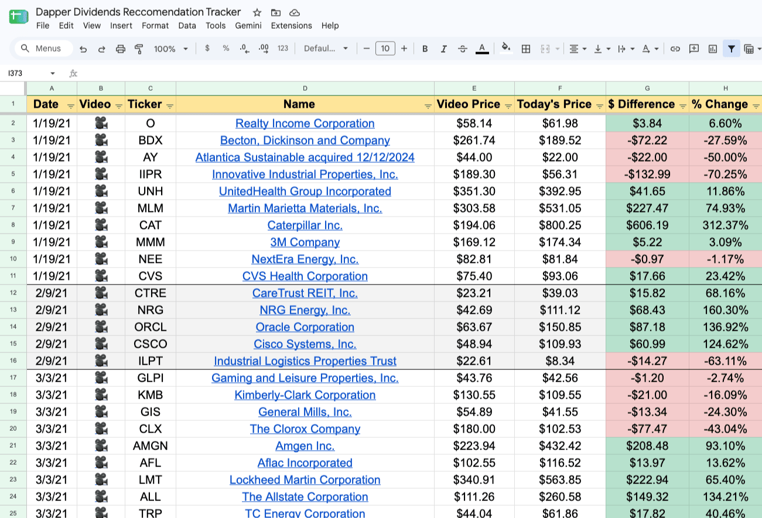Format as percent in toolbar
Image resolution: width=762 pixels, height=518 pixels.
click(225, 49)
